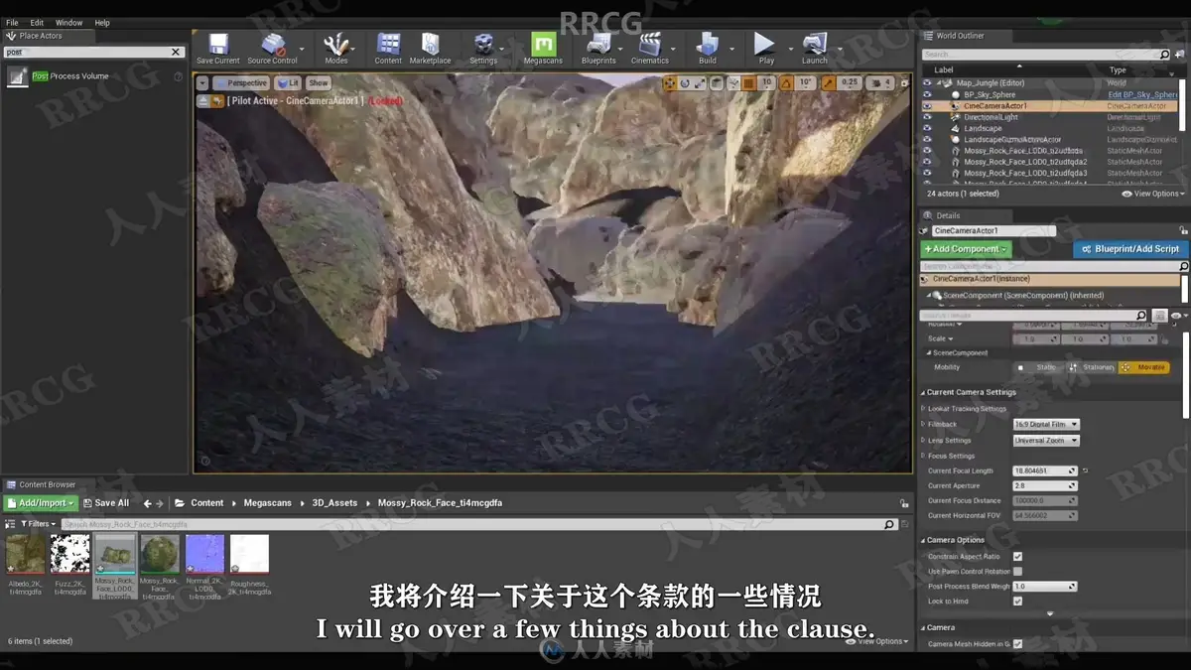This screenshot has height=670, width=1191.
Task: Open the Cinematics toolbar icon
Action: tap(650, 48)
